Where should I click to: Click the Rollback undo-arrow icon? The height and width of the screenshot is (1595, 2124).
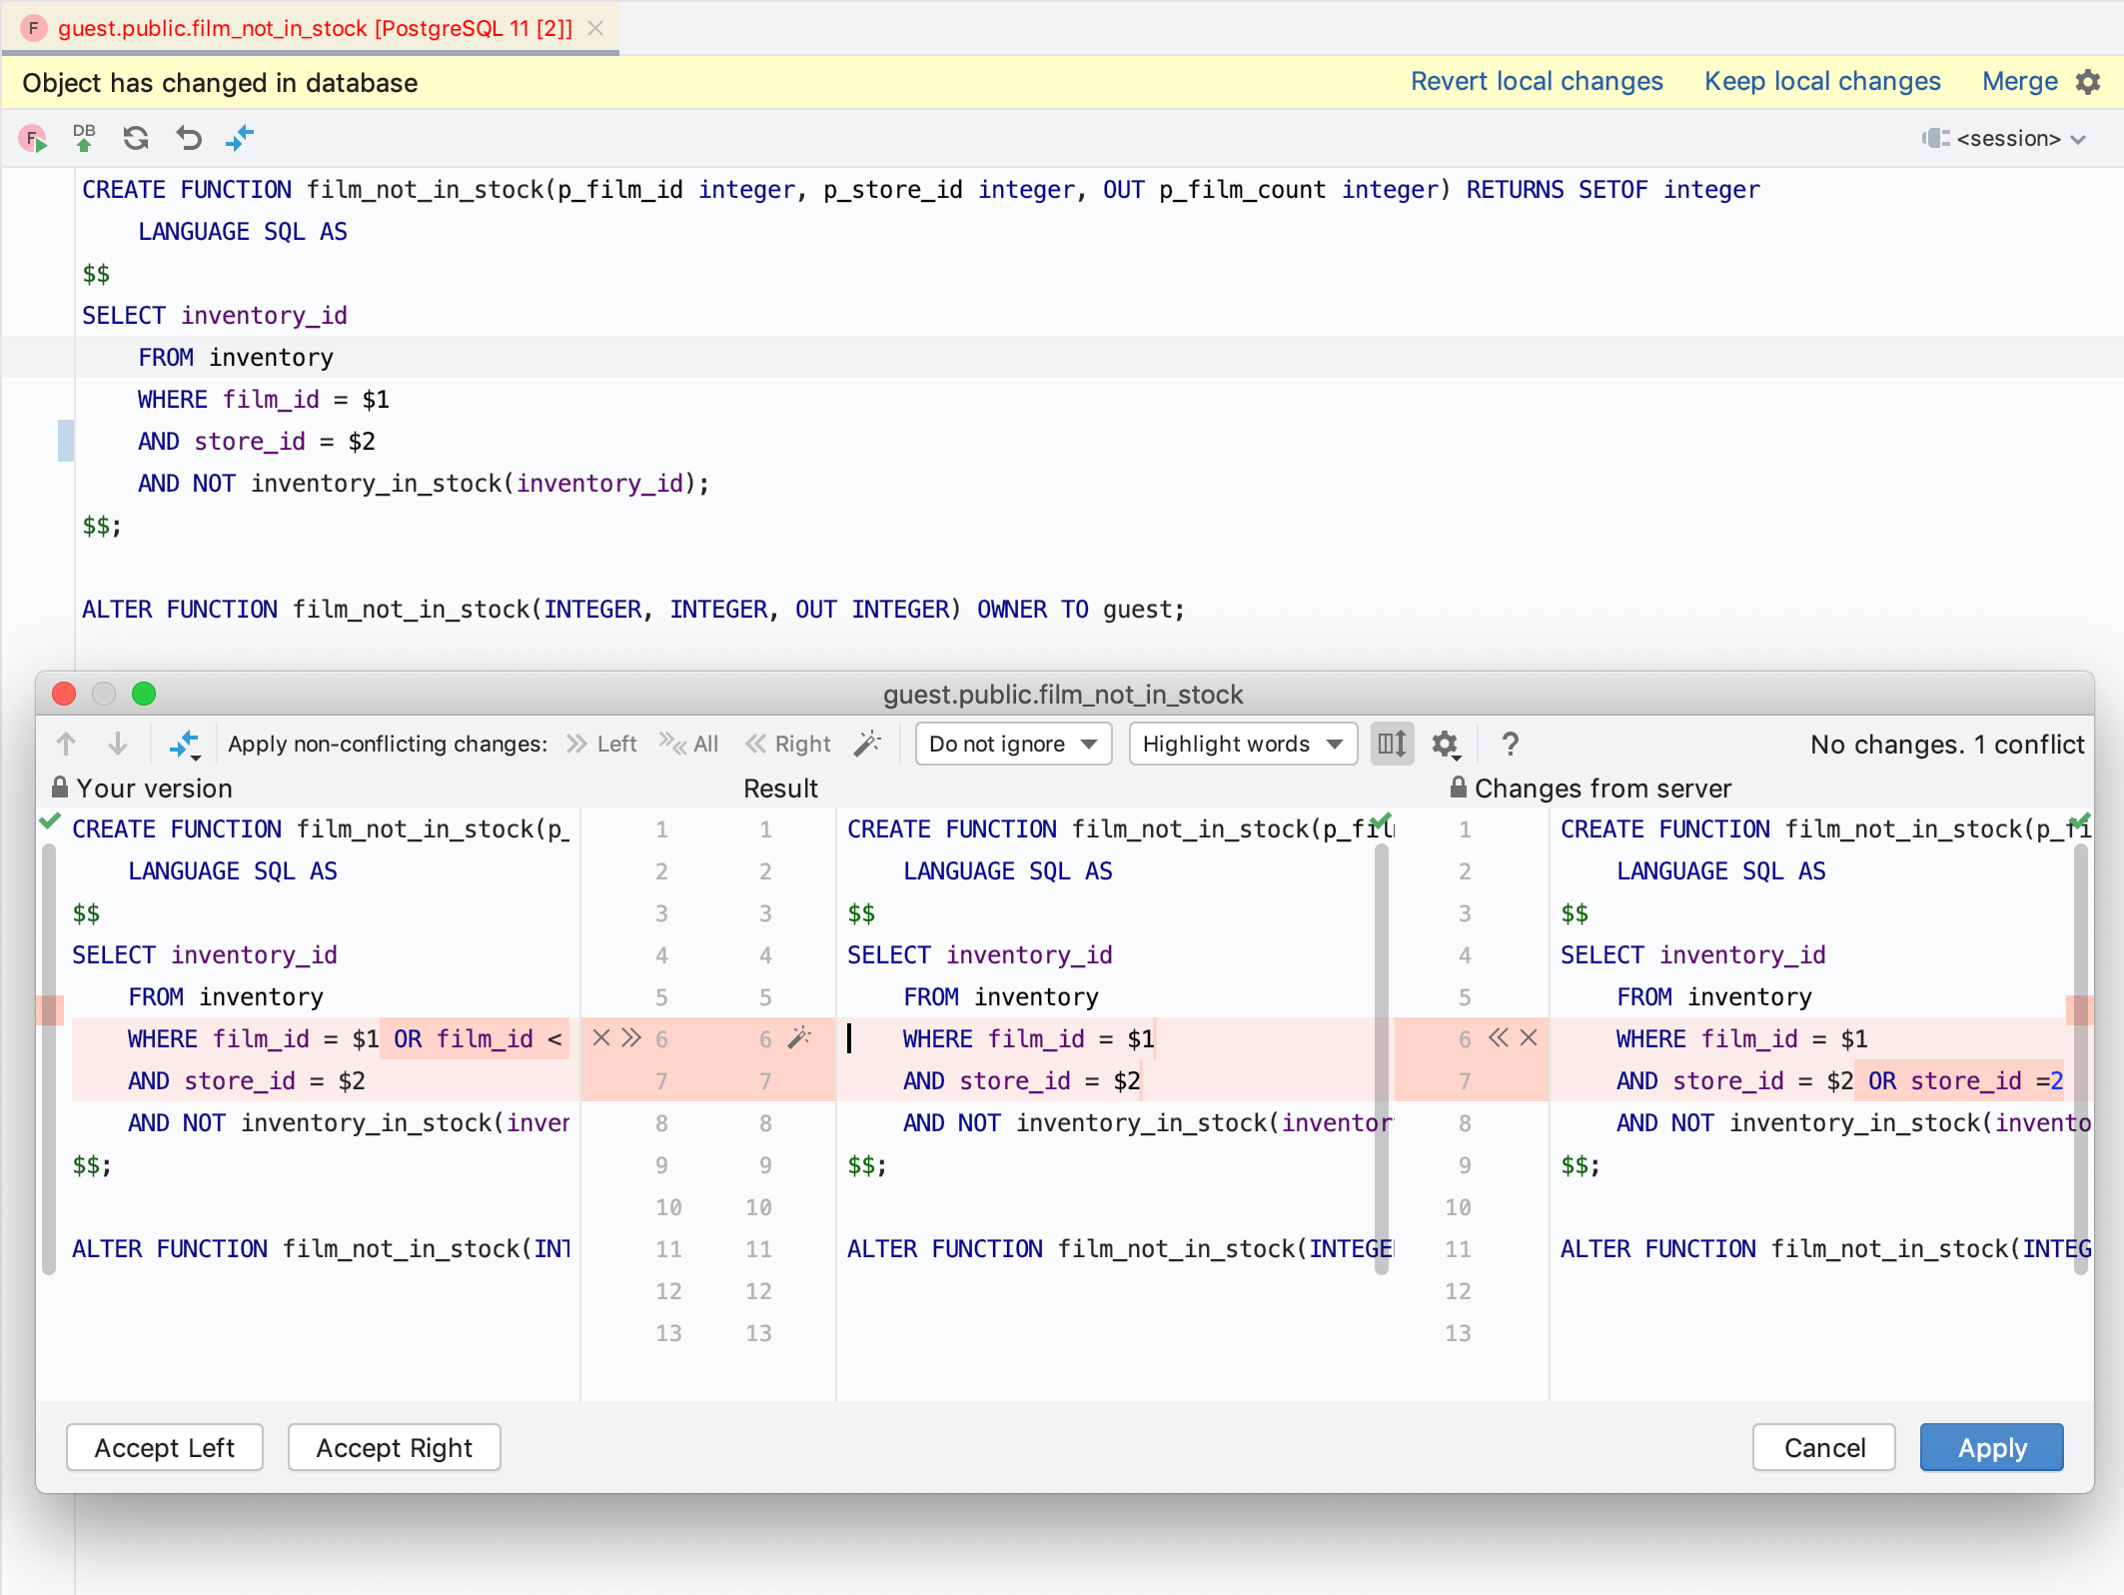pyautogui.click(x=189, y=138)
